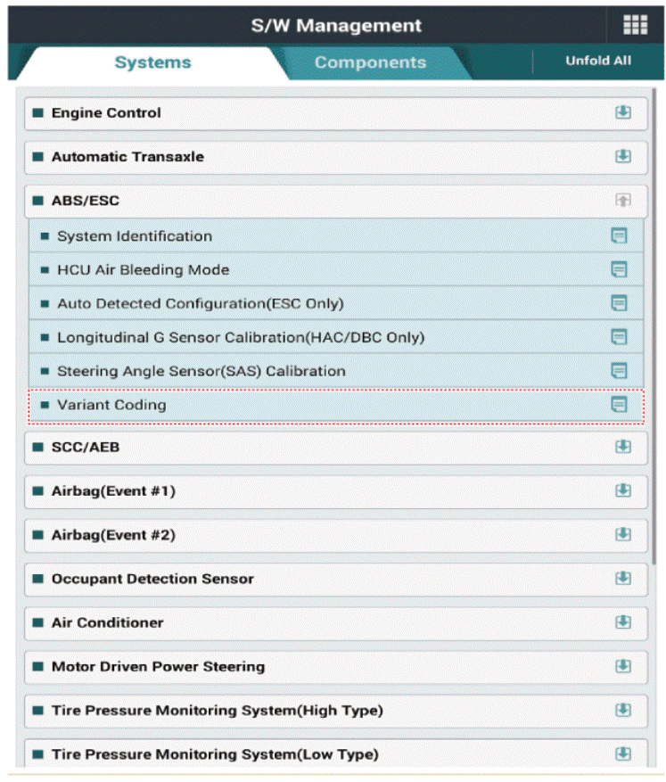Viewport: 666px width, 782px height.
Task: Open Steering Angle Sensor Calibration icon
Action: click(x=619, y=371)
